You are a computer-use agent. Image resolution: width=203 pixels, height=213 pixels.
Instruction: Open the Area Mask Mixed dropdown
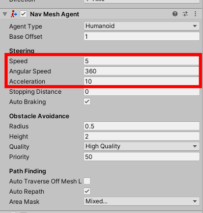click(141, 201)
